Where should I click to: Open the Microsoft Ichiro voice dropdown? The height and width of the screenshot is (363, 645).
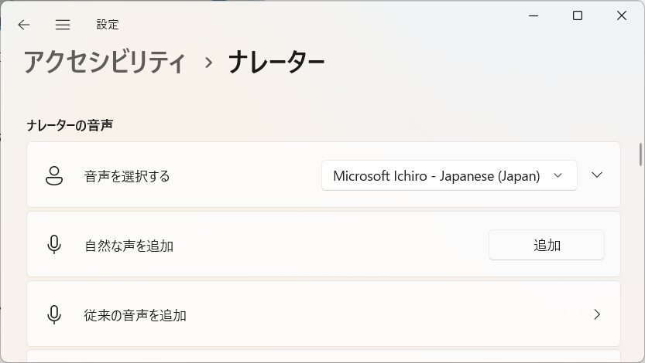point(449,175)
